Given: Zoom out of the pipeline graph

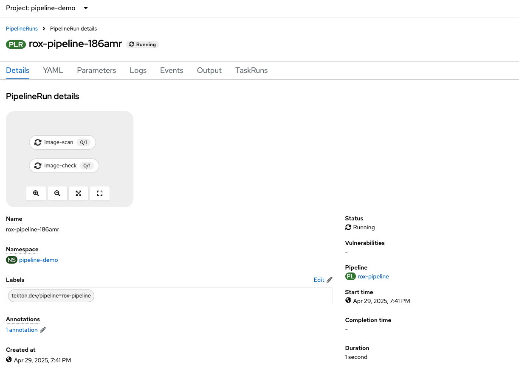Looking at the screenshot, I should 57,193.
